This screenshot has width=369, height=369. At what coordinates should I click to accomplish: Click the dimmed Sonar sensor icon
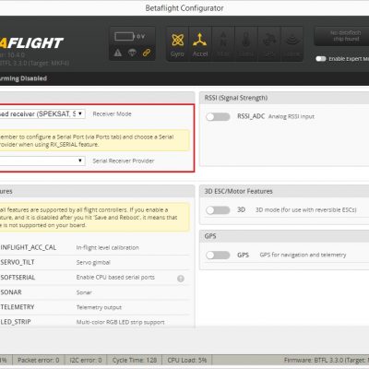point(292,44)
